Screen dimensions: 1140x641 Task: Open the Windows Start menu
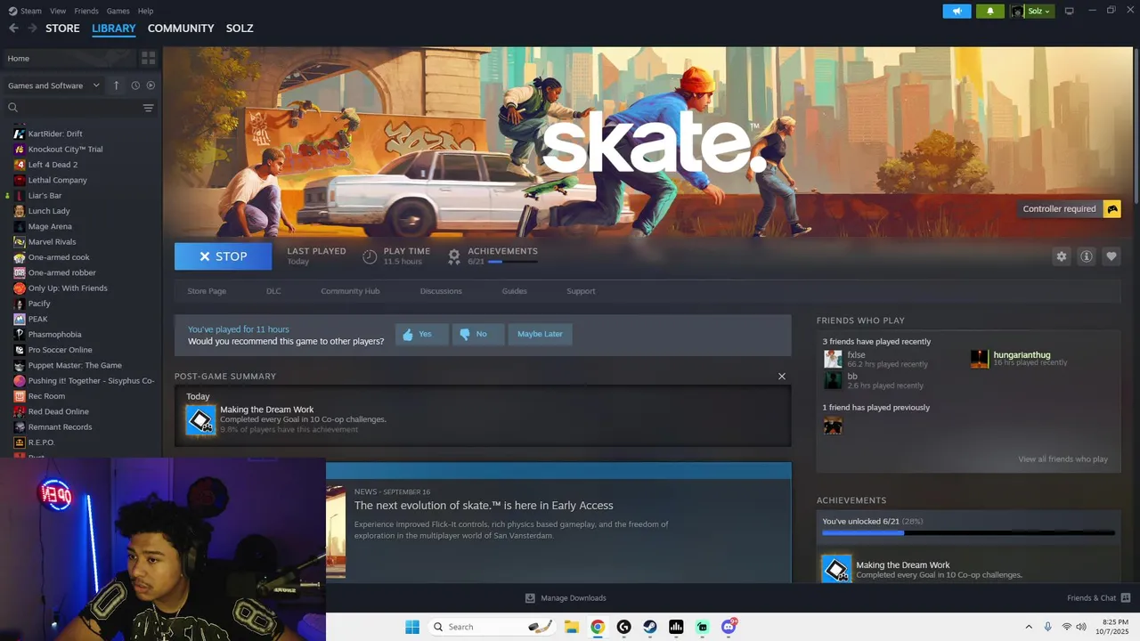(x=412, y=627)
